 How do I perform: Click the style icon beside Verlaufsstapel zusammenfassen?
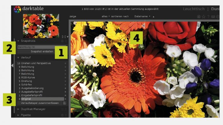tap(64, 103)
